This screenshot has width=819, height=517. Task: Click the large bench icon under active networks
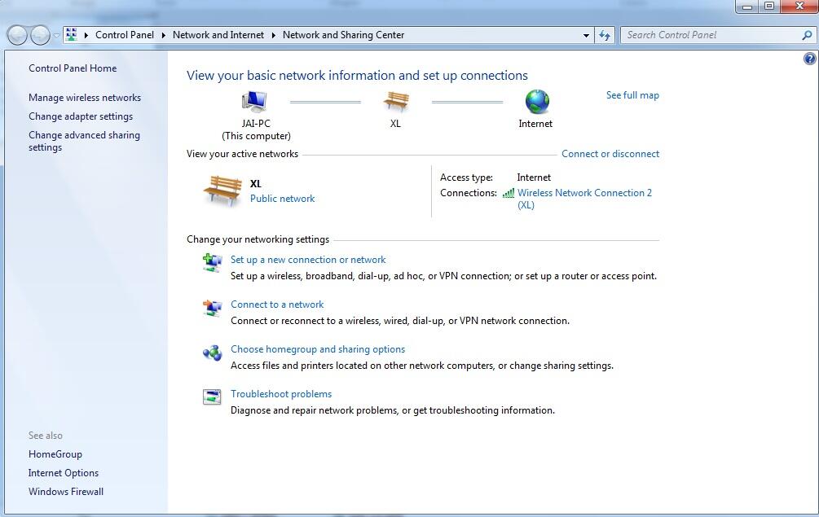pyautogui.click(x=223, y=191)
